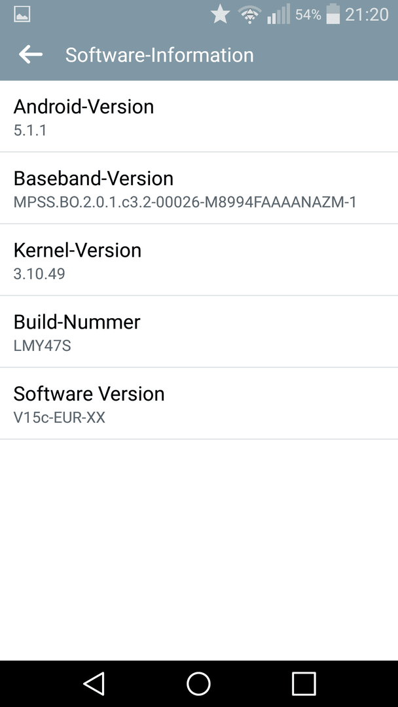This screenshot has height=707, width=398.
Task: Tap the home circle navigation button
Action: point(199,683)
